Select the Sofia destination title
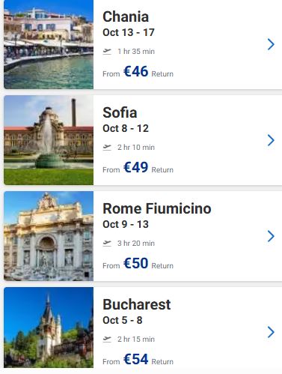Image resolution: width=282 pixels, height=374 pixels. pyautogui.click(x=120, y=112)
